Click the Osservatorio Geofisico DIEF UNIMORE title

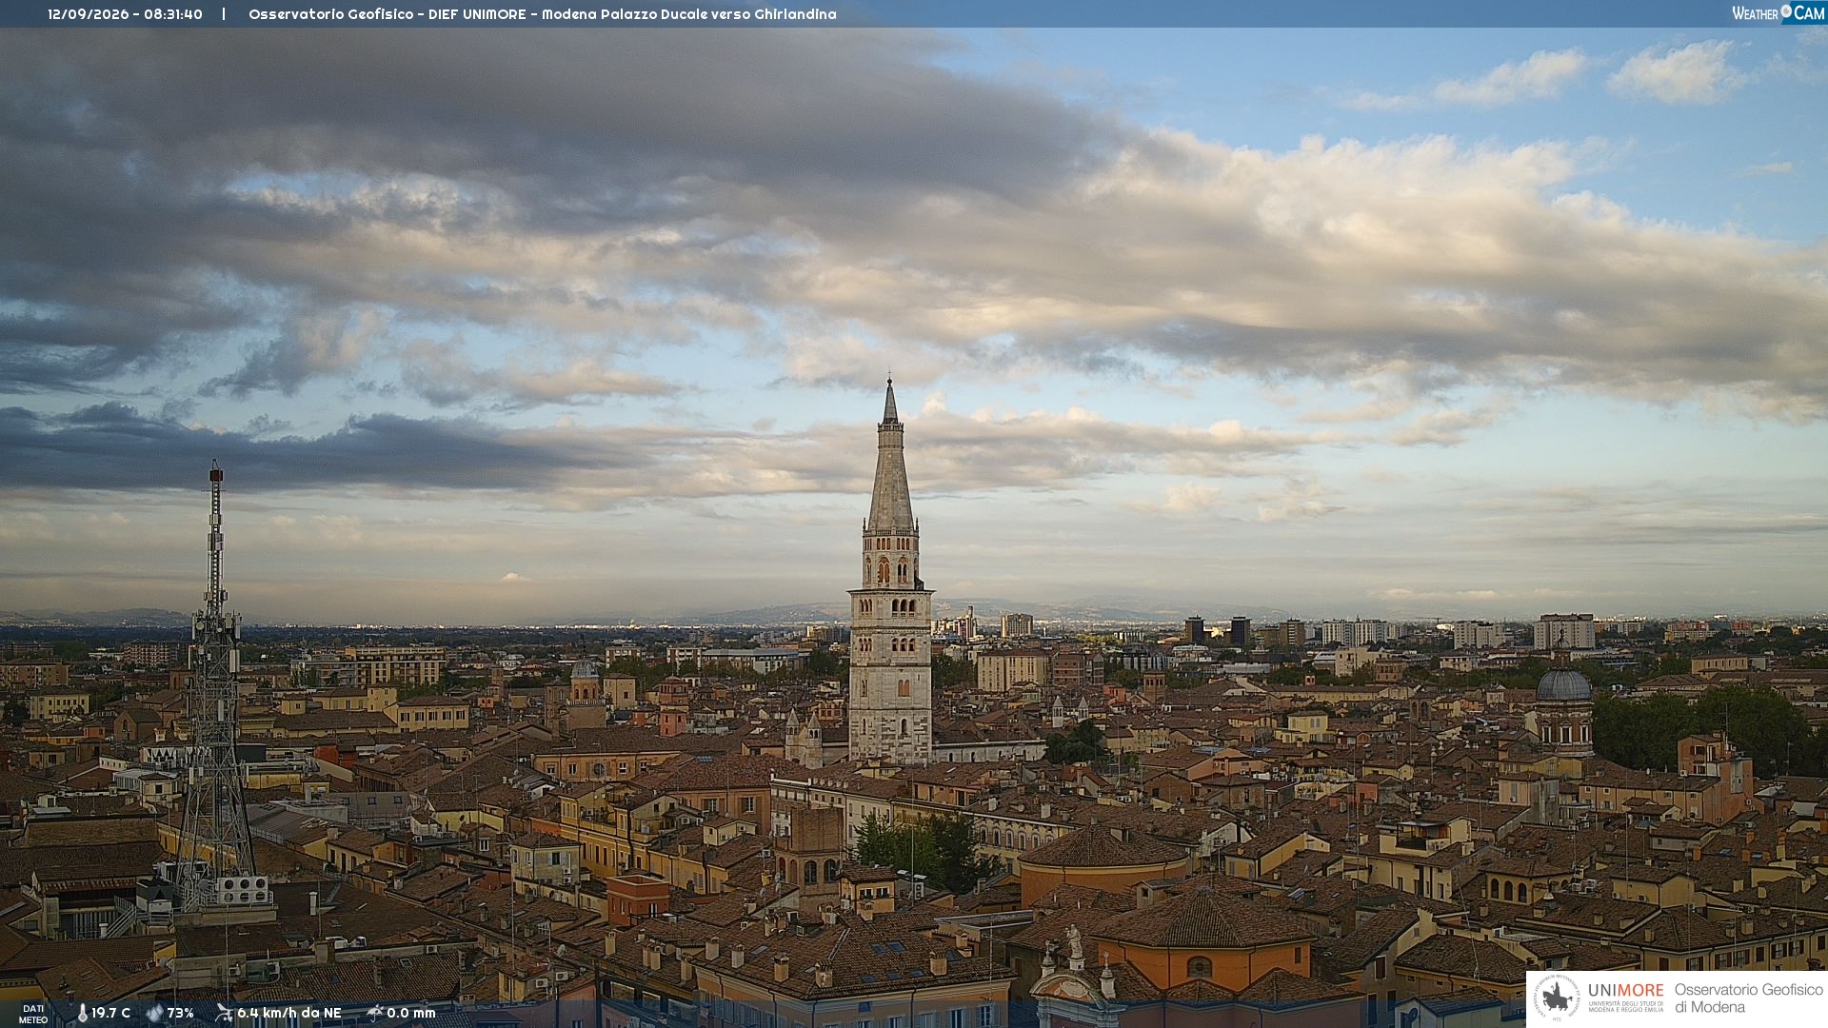543,14
